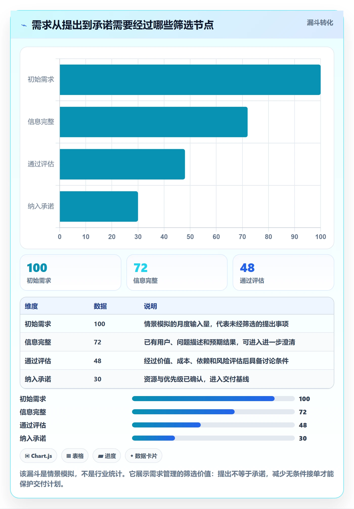The height and width of the screenshot is (509, 354).
Task: Click the 表格 tag grid icon
Action: [x=69, y=456]
